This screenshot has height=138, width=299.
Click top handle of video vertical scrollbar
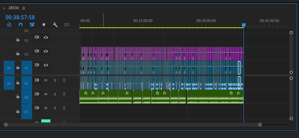click(x=291, y=32)
